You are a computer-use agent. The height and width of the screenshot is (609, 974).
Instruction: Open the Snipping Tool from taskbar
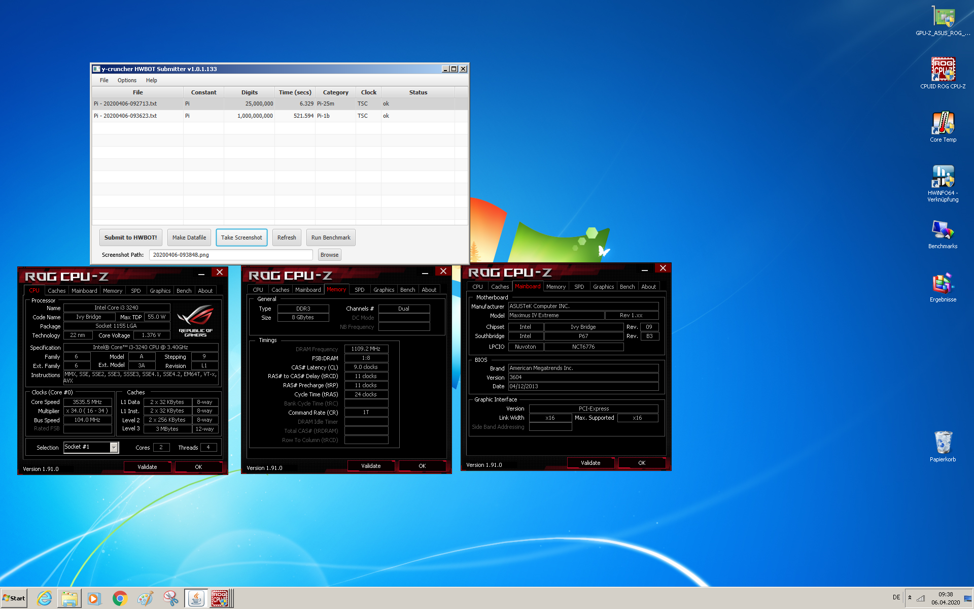tap(170, 598)
